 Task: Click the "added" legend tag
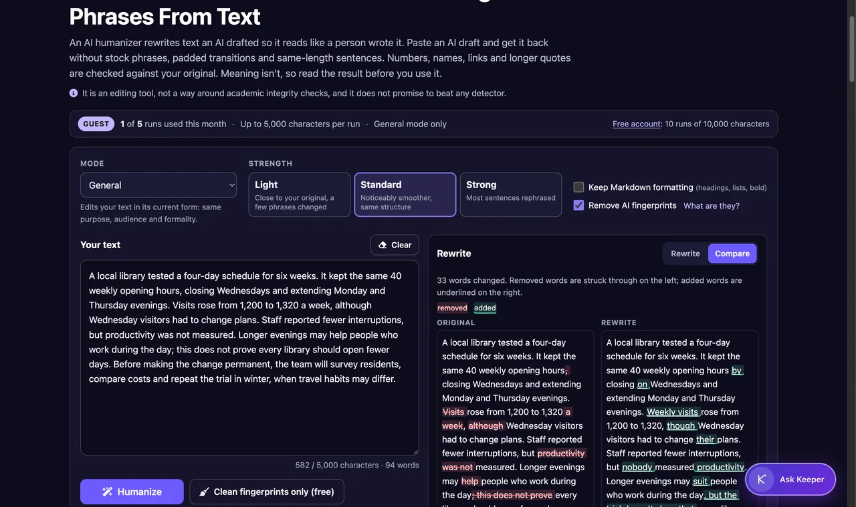coord(485,308)
